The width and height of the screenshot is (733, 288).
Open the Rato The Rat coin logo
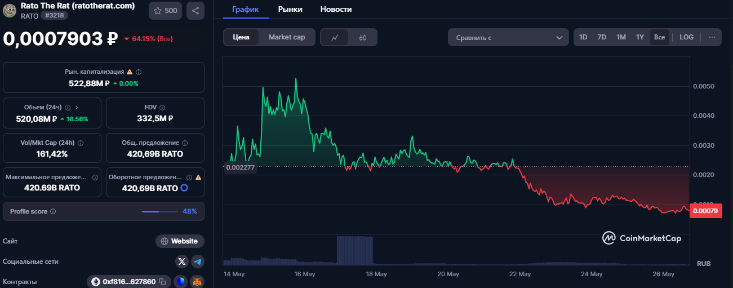pos(10,11)
